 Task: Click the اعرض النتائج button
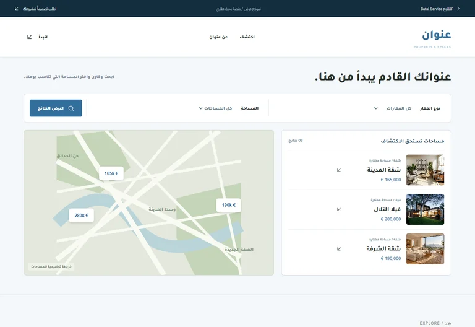coord(56,108)
